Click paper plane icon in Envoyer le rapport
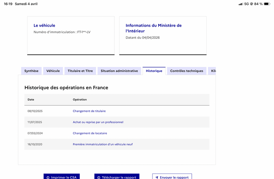The image size is (274, 179). click(x=157, y=178)
